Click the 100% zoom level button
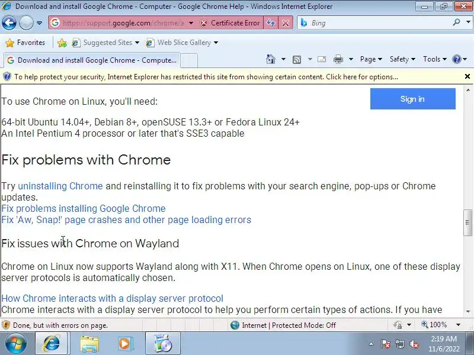The width and height of the screenshot is (474, 355). click(x=434, y=325)
